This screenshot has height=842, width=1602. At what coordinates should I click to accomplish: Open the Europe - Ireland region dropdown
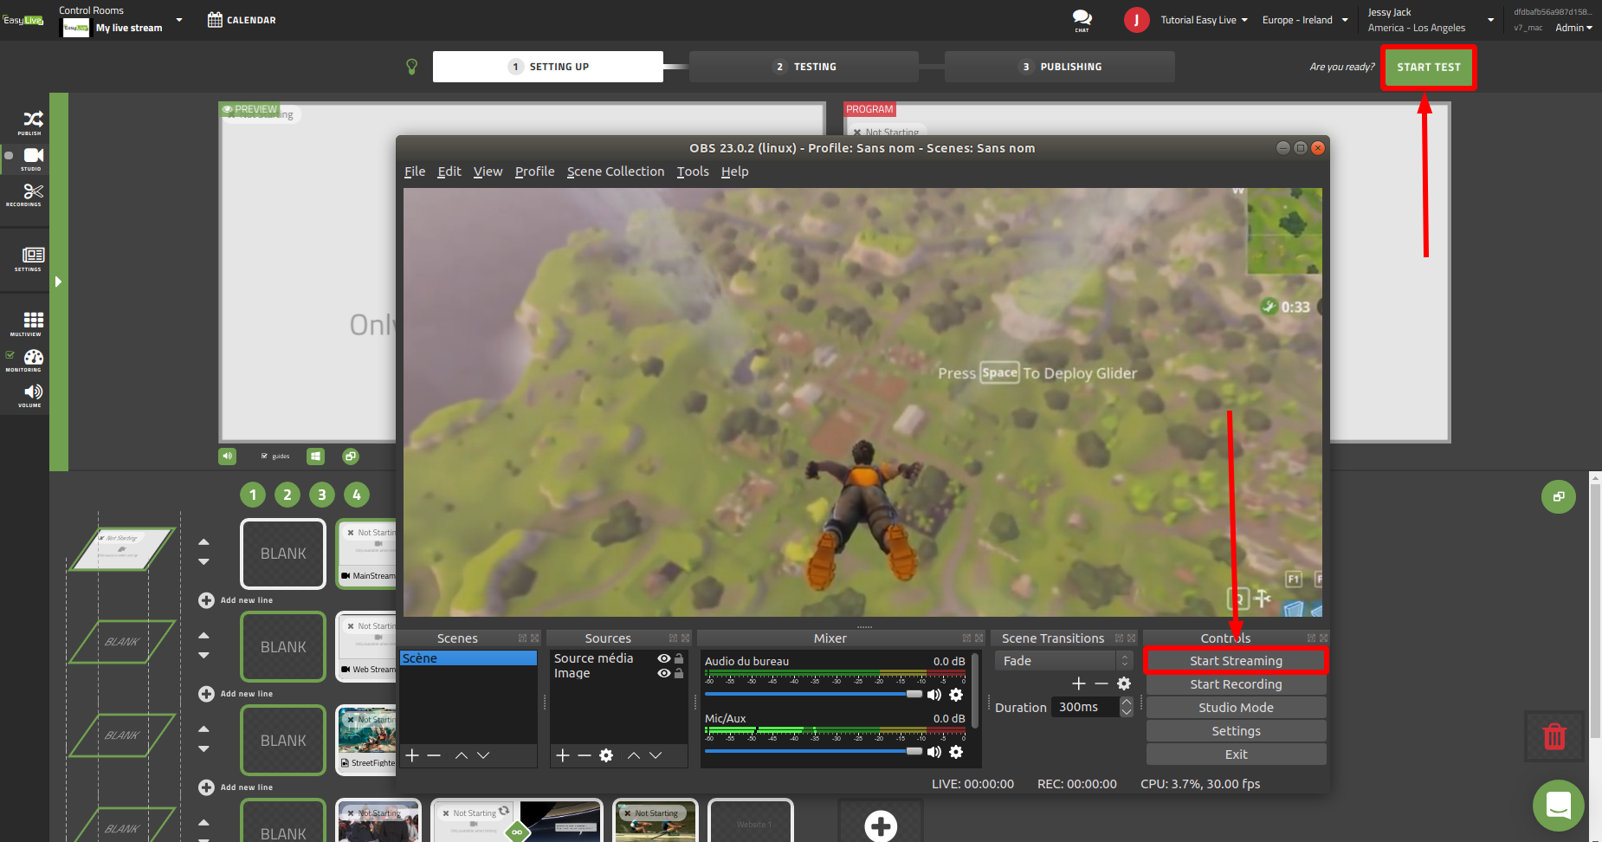1305,20
